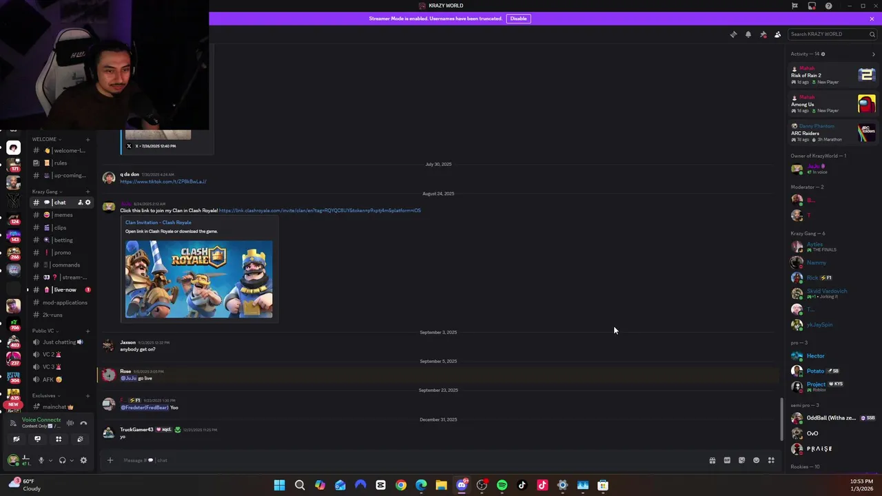Open the mainchat channel
This screenshot has height=496, width=882.
tap(61, 406)
